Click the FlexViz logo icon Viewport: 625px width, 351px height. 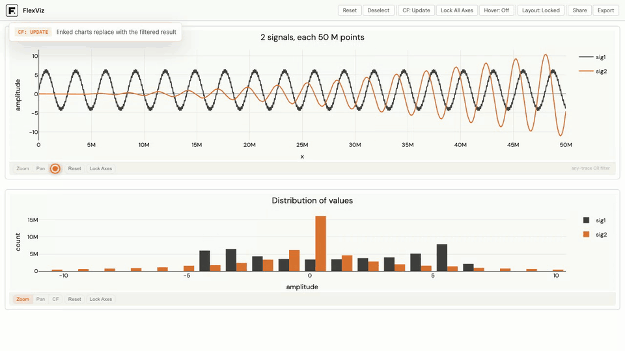(12, 10)
